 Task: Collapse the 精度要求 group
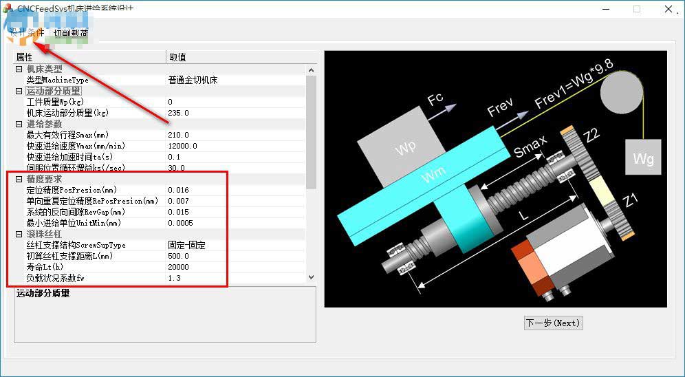pyautogui.click(x=19, y=179)
